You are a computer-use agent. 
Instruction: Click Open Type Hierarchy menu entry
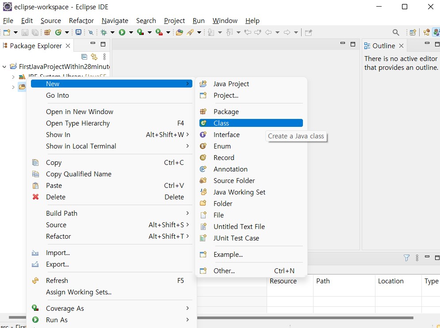(x=111, y=123)
